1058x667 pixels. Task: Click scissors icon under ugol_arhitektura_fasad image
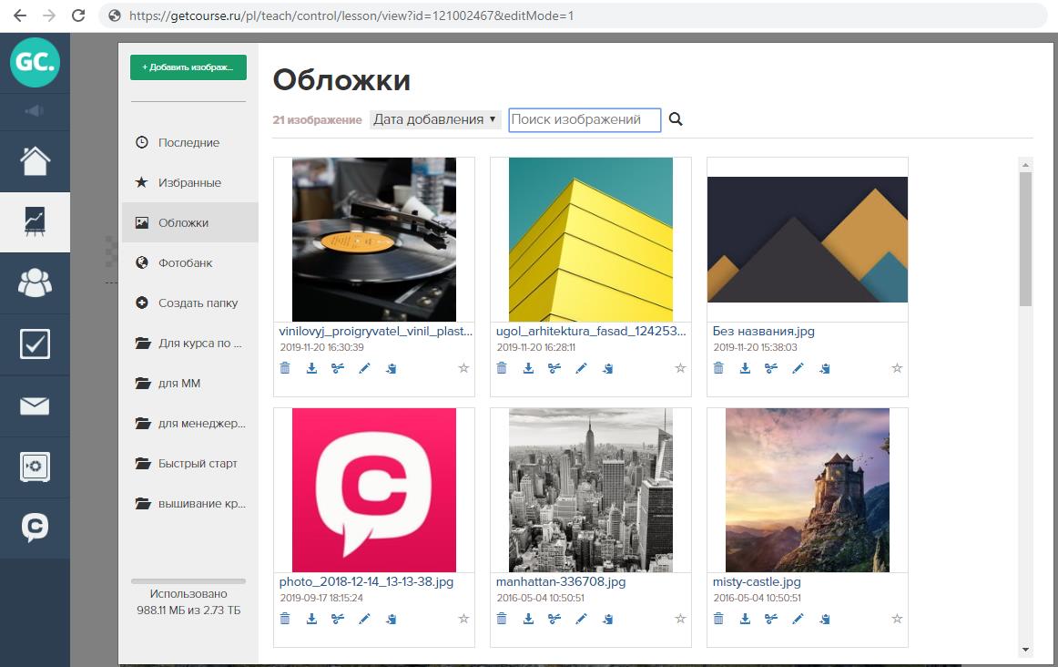554,368
